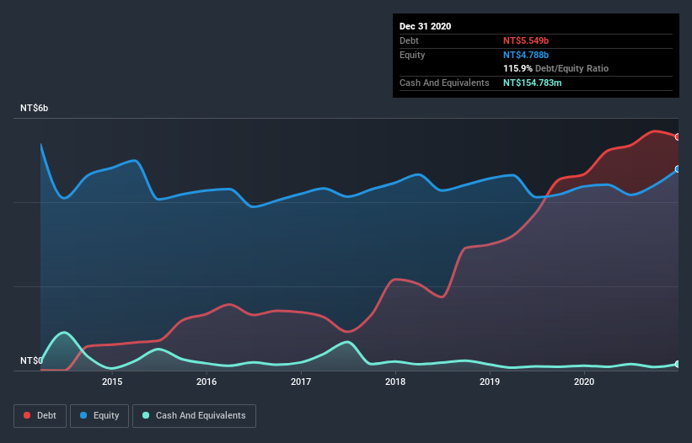
Task: Click the 115.9% Debt/Equity Ratio text
Action: click(x=555, y=69)
